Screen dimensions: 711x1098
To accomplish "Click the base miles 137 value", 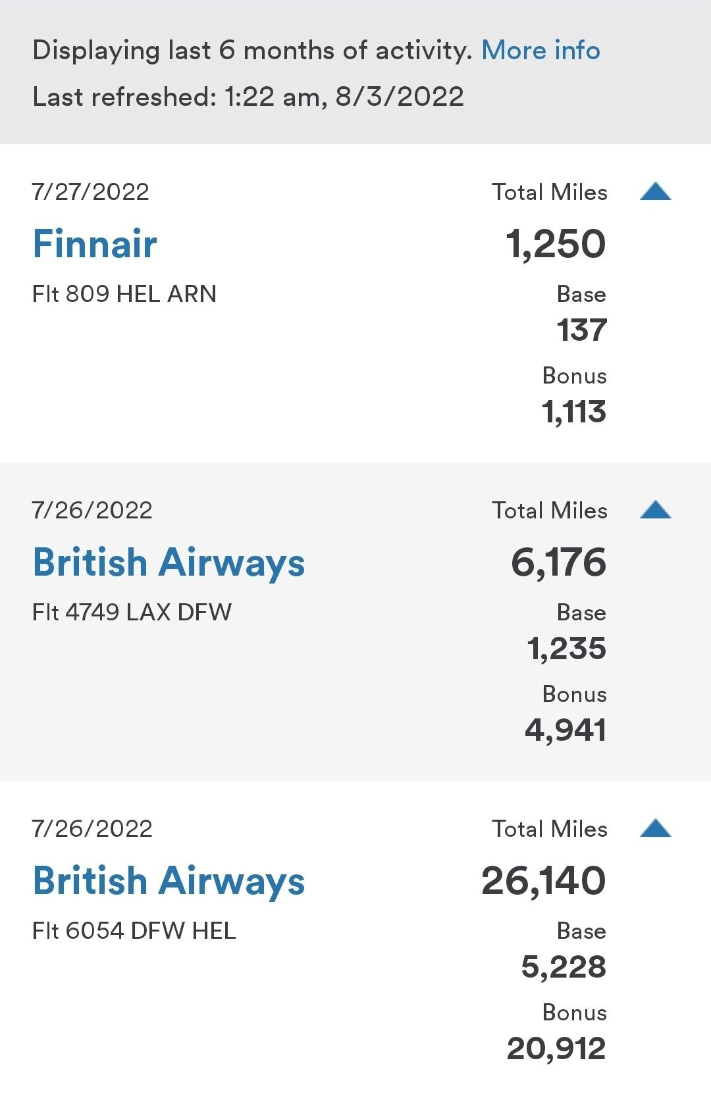I will click(581, 330).
